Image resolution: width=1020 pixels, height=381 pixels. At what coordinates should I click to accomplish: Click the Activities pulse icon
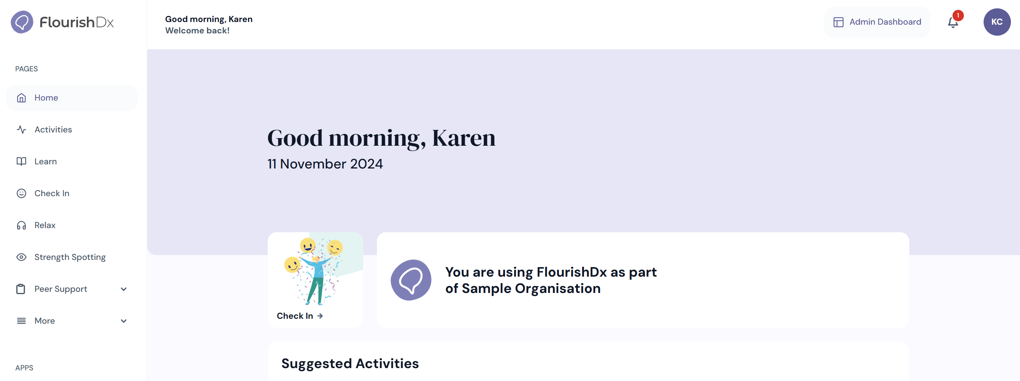(21, 130)
